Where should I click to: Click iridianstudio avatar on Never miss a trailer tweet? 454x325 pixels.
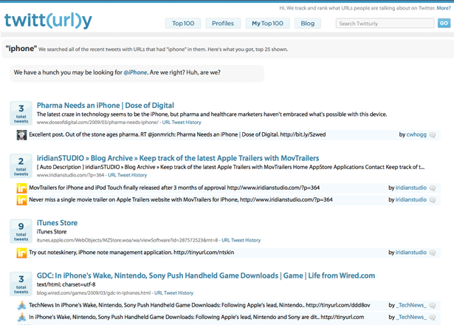coord(21,200)
